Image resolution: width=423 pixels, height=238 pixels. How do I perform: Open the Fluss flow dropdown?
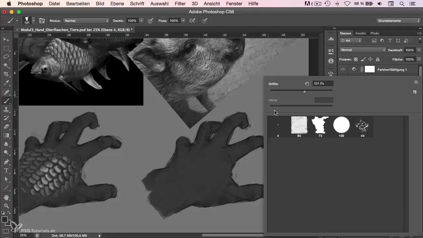tap(183, 20)
